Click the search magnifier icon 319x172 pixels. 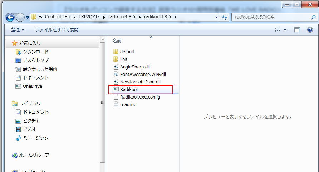coord(313,17)
